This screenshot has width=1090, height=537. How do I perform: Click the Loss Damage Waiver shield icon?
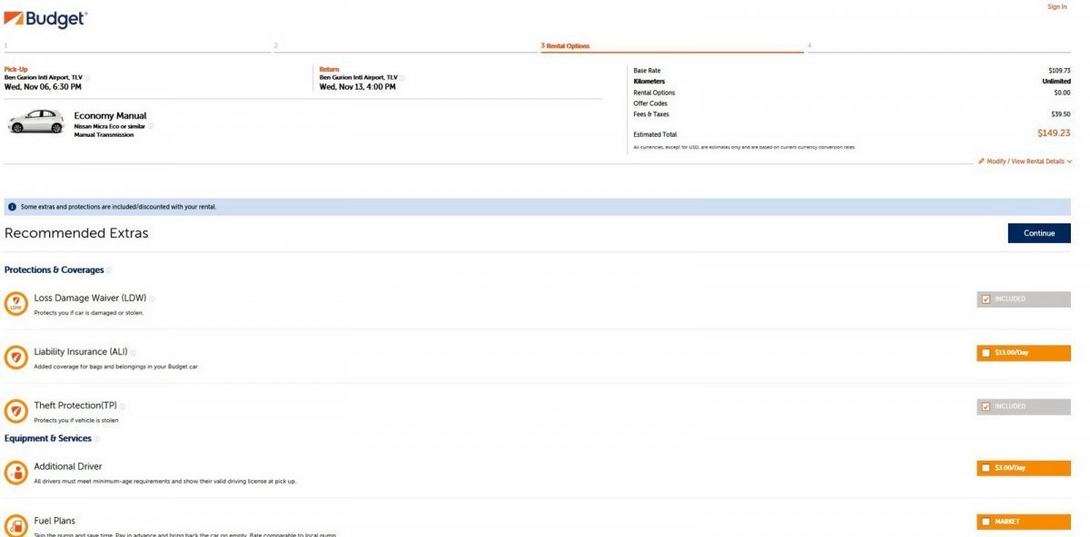[x=15, y=304]
